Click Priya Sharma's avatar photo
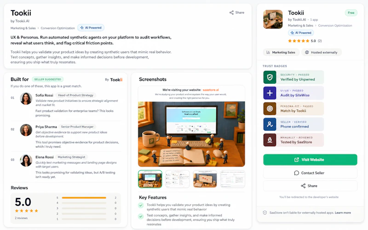Image resolution: width=368 pixels, height=230 pixels. (26, 130)
